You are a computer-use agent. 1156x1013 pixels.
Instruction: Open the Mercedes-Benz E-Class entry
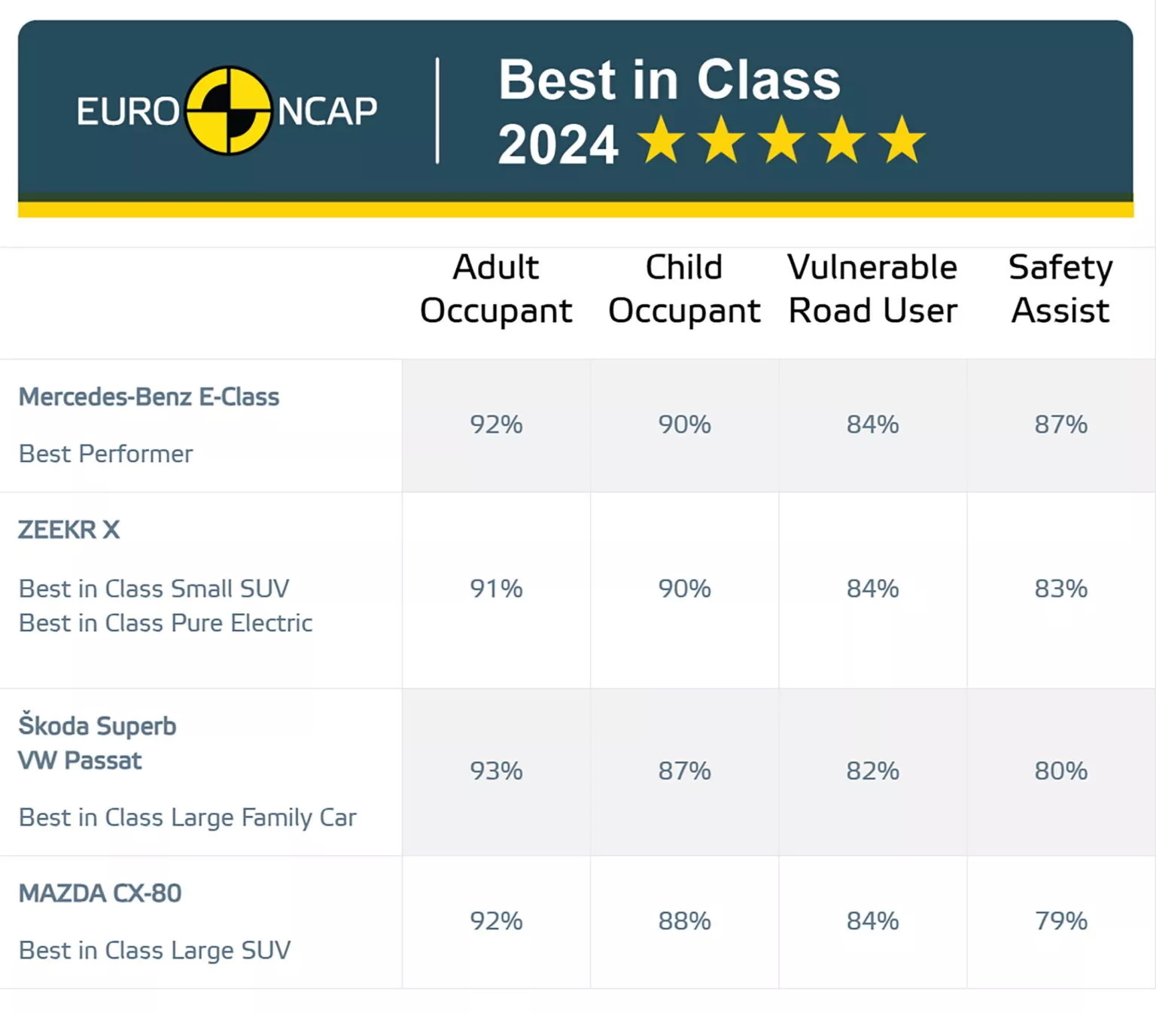(149, 397)
